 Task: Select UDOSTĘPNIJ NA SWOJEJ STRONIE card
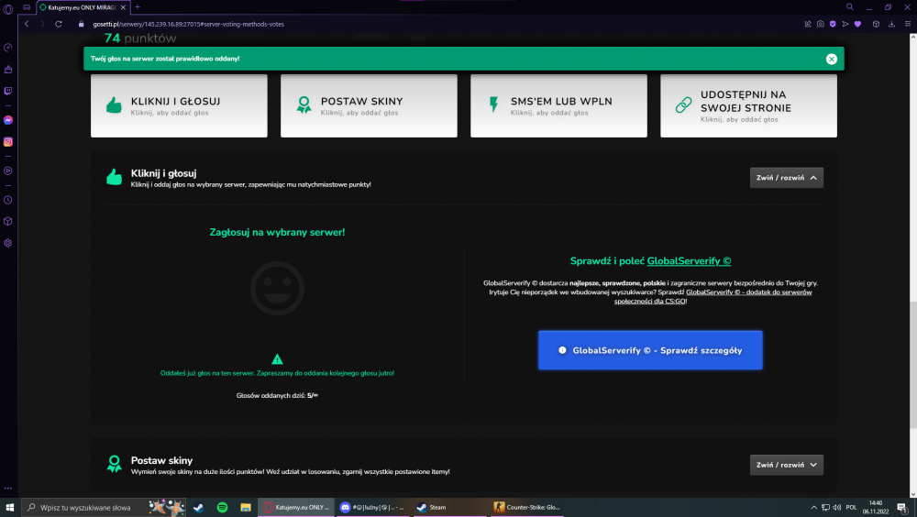[748, 105]
